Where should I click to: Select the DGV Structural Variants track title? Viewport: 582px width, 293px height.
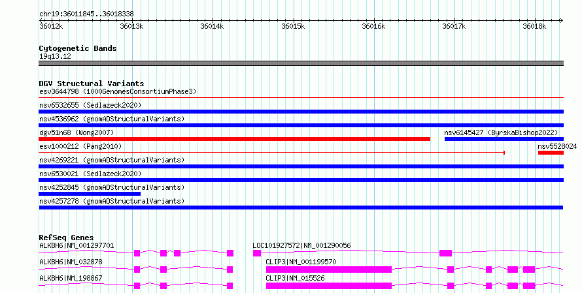point(92,84)
